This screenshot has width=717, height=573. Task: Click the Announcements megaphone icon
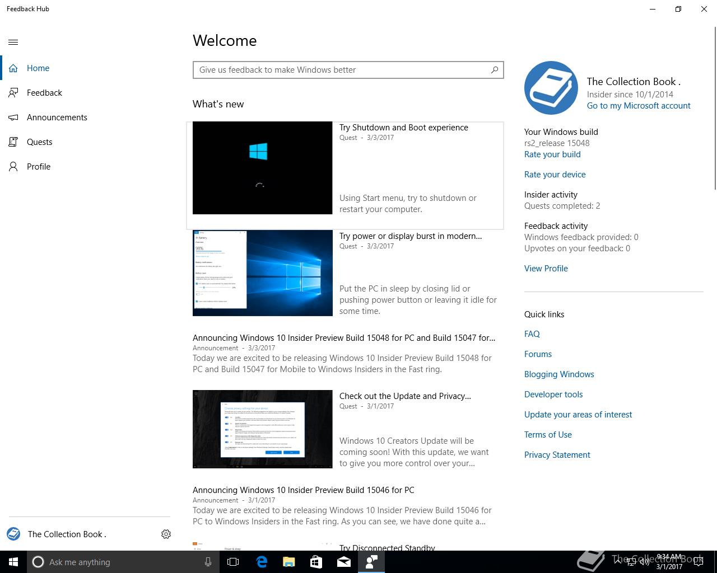click(13, 118)
